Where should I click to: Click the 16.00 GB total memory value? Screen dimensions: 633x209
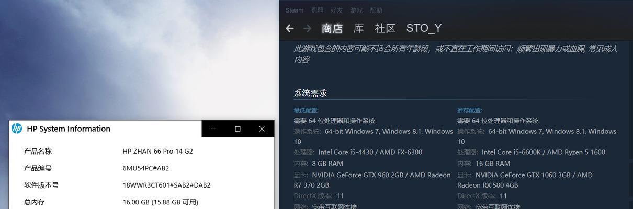[x=160, y=202]
